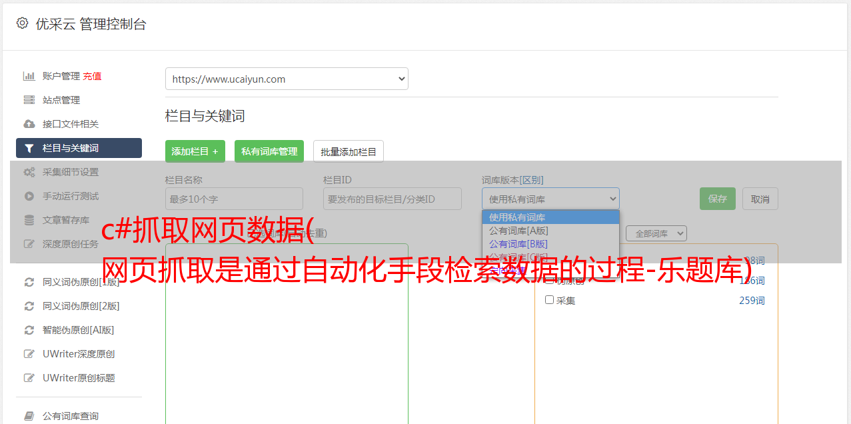This screenshot has height=424, width=851.
Task: Click the 优采云 管理控制台 title
Action: coord(91,24)
